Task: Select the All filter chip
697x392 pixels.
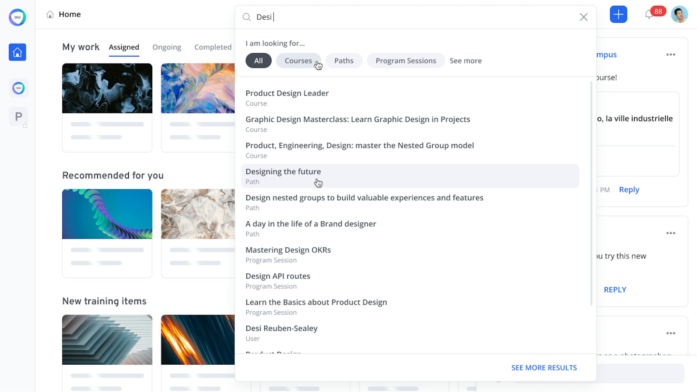Action: 258,61
